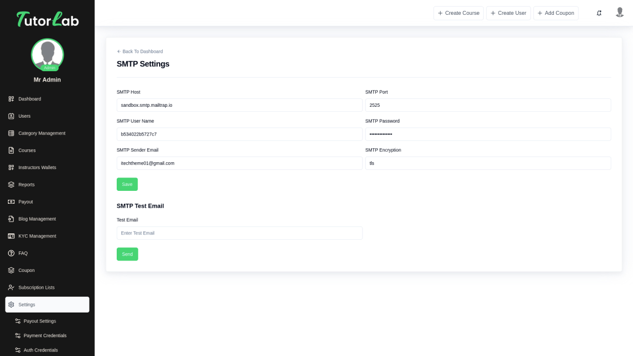Click the Enter Test Email field
Screen dimensions: 633x356
[239, 233]
